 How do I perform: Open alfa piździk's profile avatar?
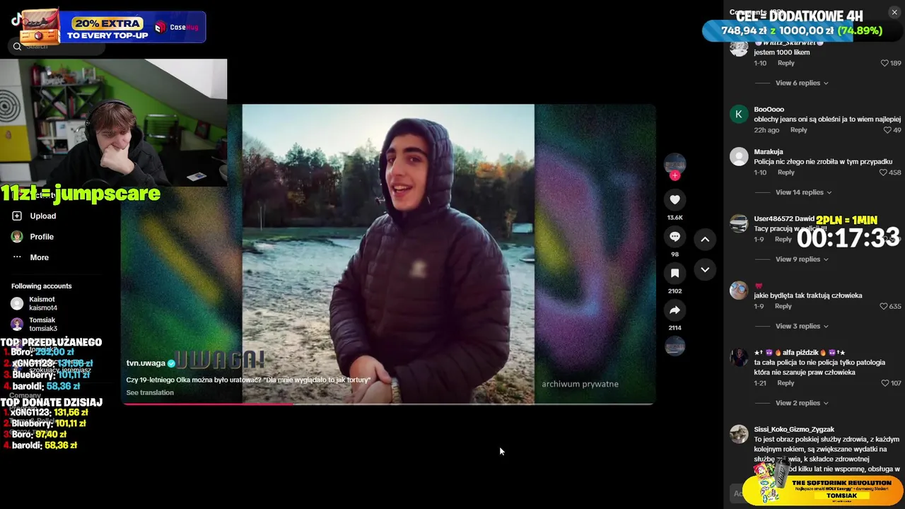(739, 357)
